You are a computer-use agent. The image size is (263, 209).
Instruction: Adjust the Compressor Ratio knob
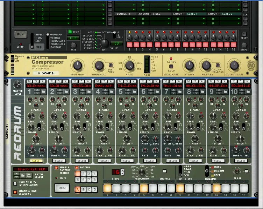pyautogui.click(x=129, y=66)
